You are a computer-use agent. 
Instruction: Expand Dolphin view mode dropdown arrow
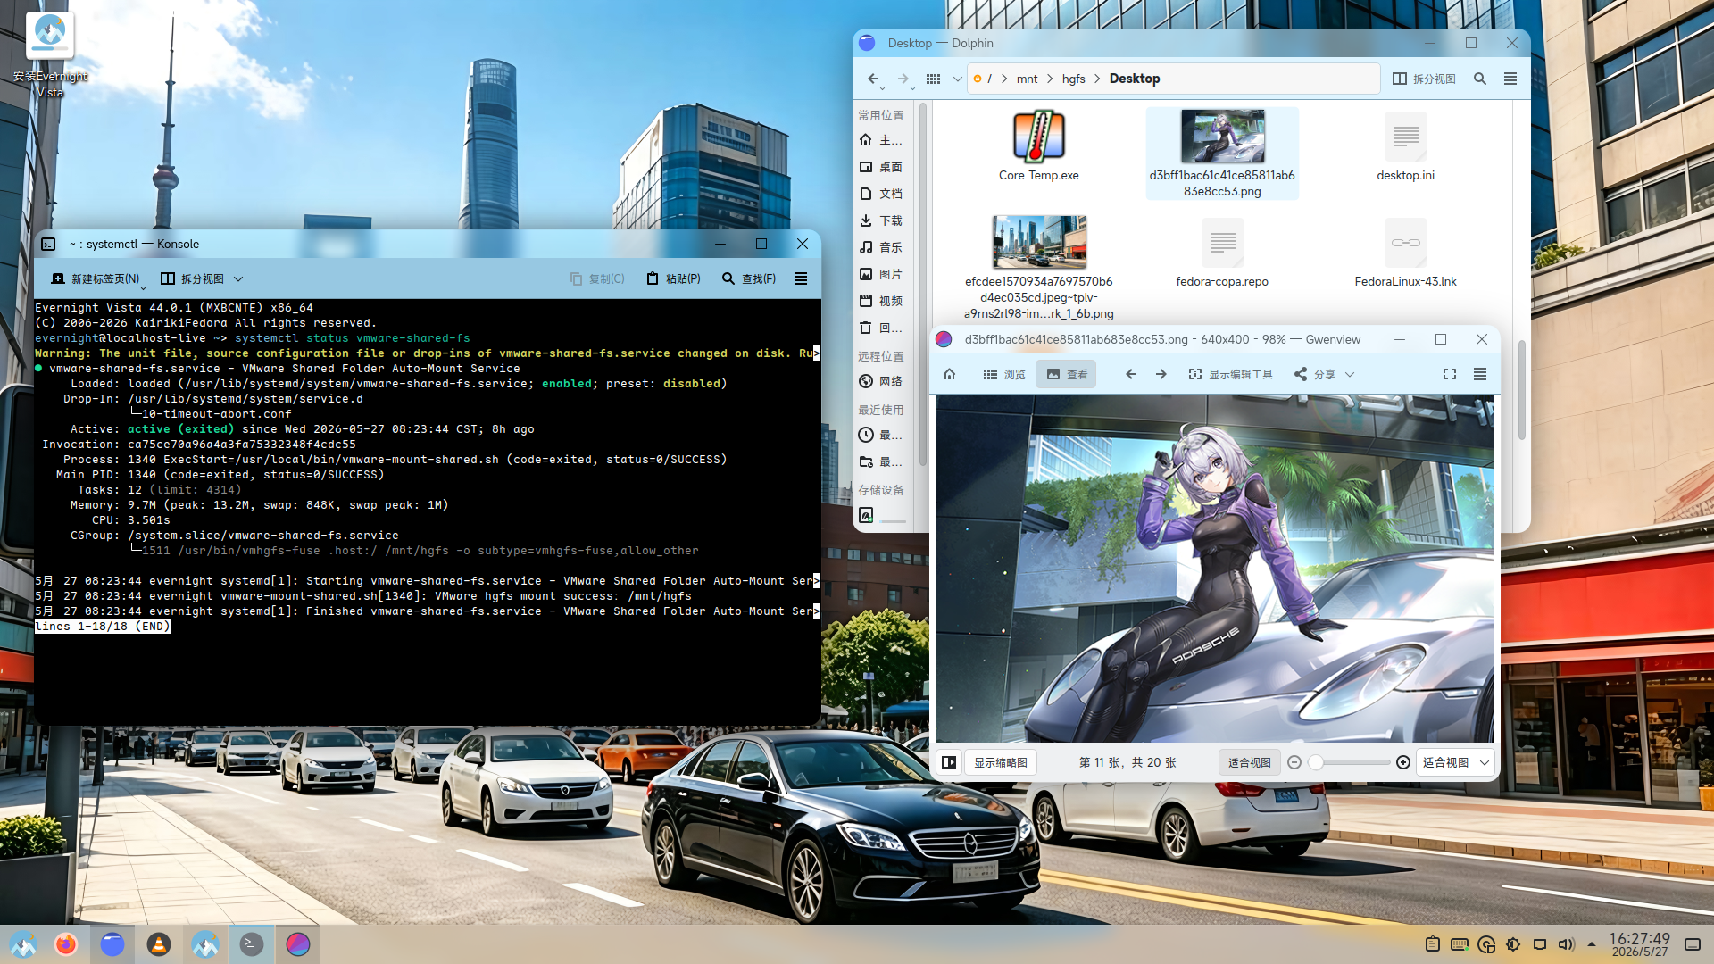click(x=957, y=79)
